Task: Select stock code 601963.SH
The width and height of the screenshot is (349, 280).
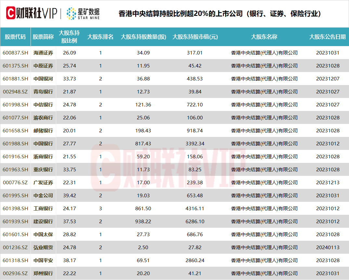Action: [x=15, y=170]
